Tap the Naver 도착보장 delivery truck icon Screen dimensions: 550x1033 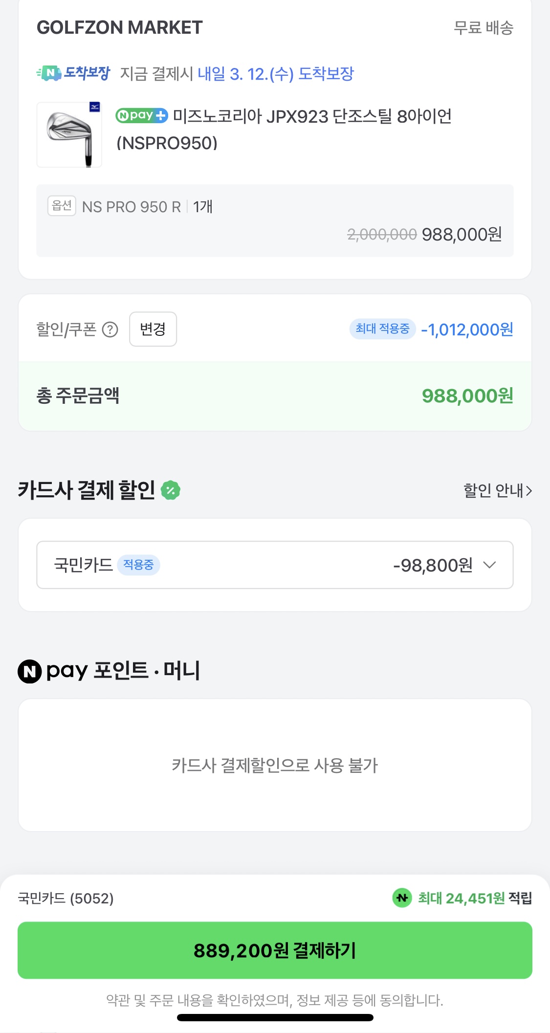pyautogui.click(x=49, y=73)
